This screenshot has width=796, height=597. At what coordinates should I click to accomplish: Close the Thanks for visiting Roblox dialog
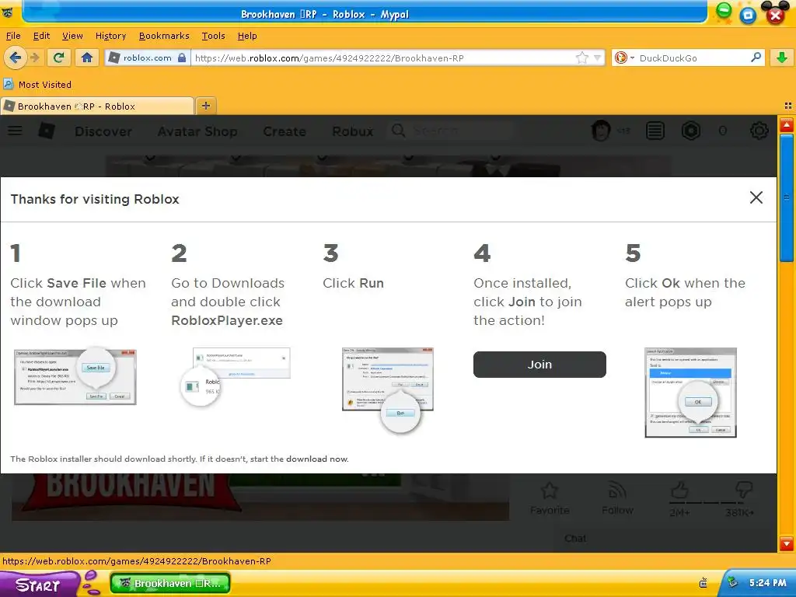pos(756,197)
